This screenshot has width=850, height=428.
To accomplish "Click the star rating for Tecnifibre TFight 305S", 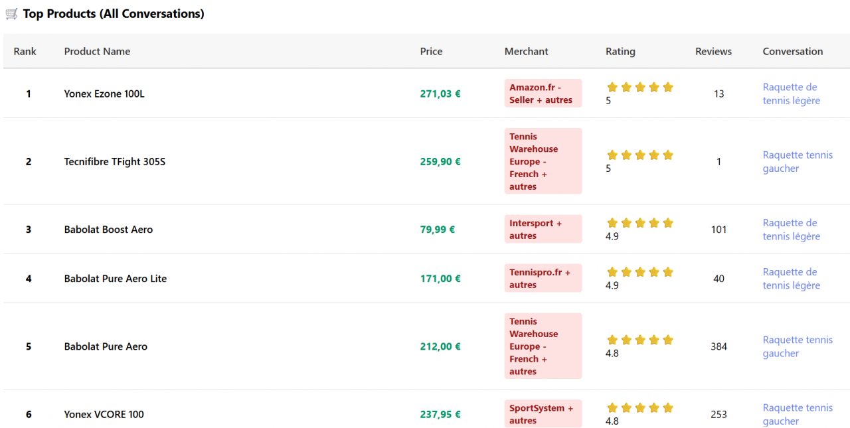I will tap(640, 155).
